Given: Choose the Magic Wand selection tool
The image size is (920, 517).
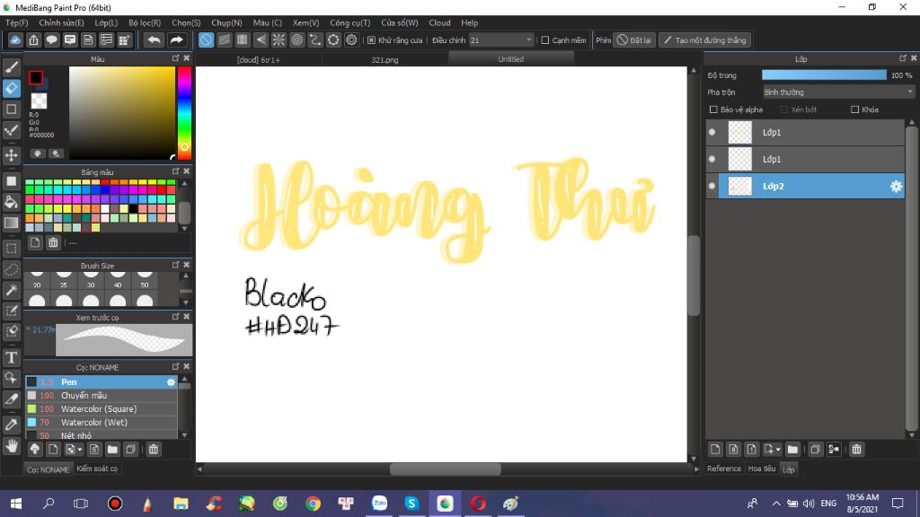Looking at the screenshot, I should [x=12, y=290].
